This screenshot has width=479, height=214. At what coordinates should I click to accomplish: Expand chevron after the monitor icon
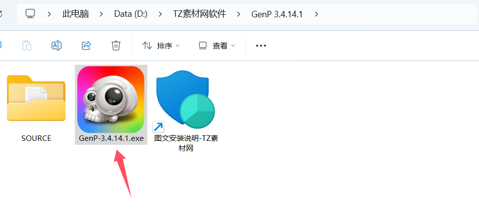(49, 14)
